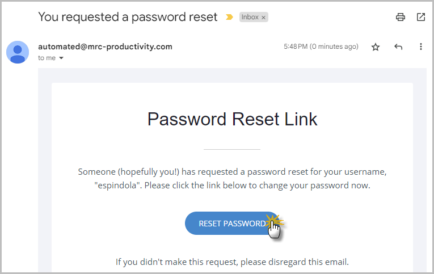Remove the Inbox label

pyautogui.click(x=263, y=18)
